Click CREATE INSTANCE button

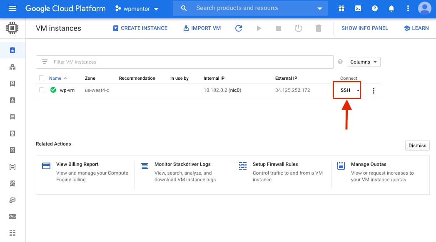coord(140,28)
